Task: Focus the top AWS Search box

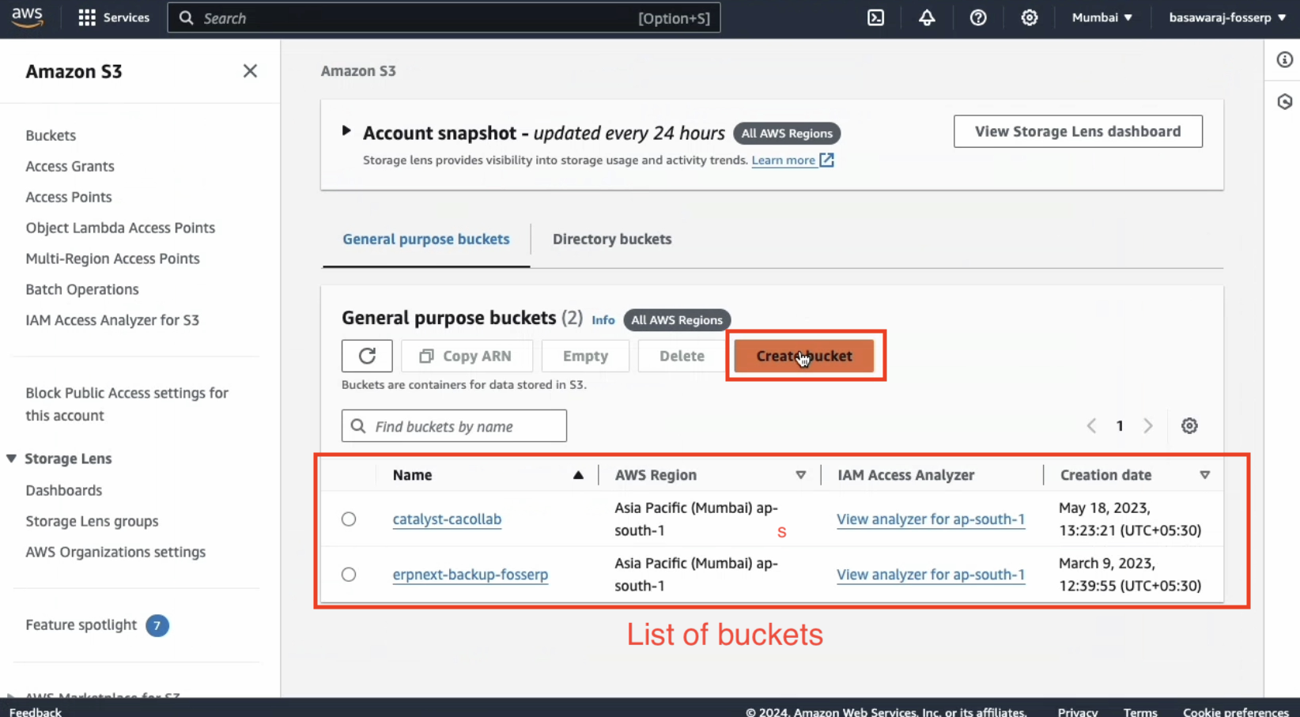Action: [x=444, y=17]
